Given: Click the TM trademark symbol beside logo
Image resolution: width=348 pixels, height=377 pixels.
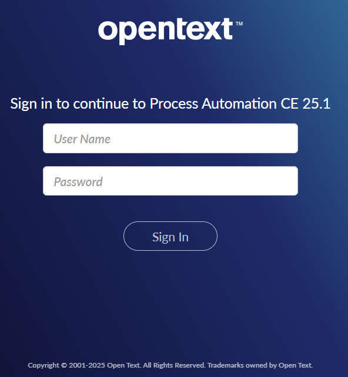Looking at the screenshot, I should click(x=239, y=23).
